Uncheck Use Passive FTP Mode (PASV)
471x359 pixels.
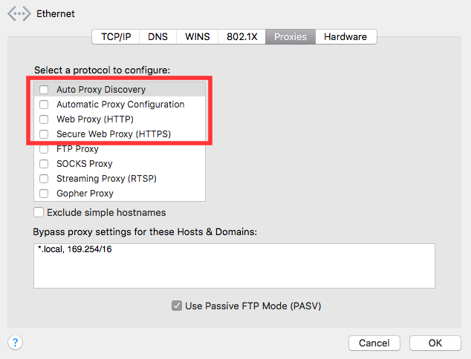(x=177, y=306)
